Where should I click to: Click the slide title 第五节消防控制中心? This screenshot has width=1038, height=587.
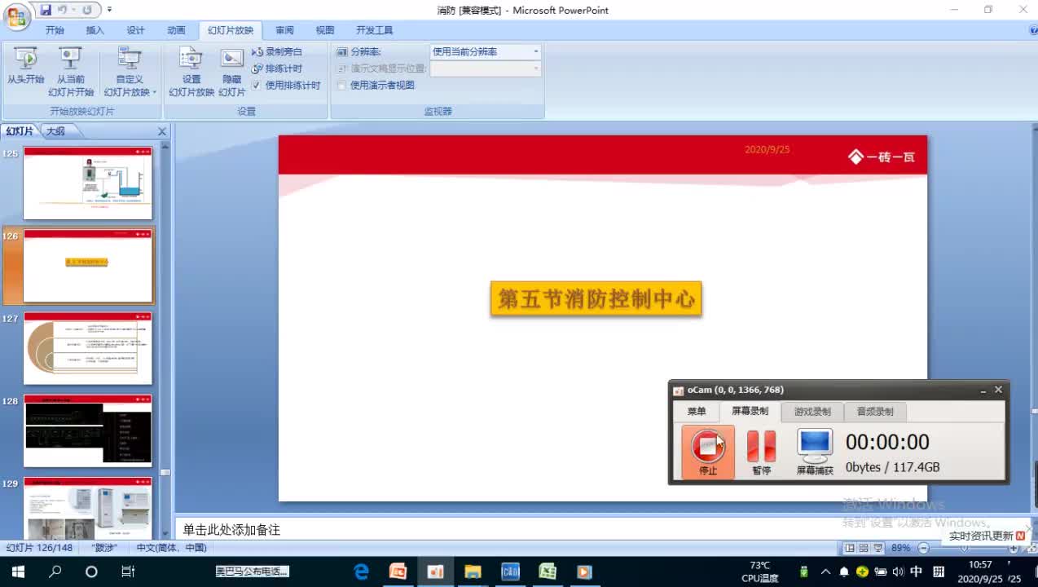pyautogui.click(x=596, y=299)
